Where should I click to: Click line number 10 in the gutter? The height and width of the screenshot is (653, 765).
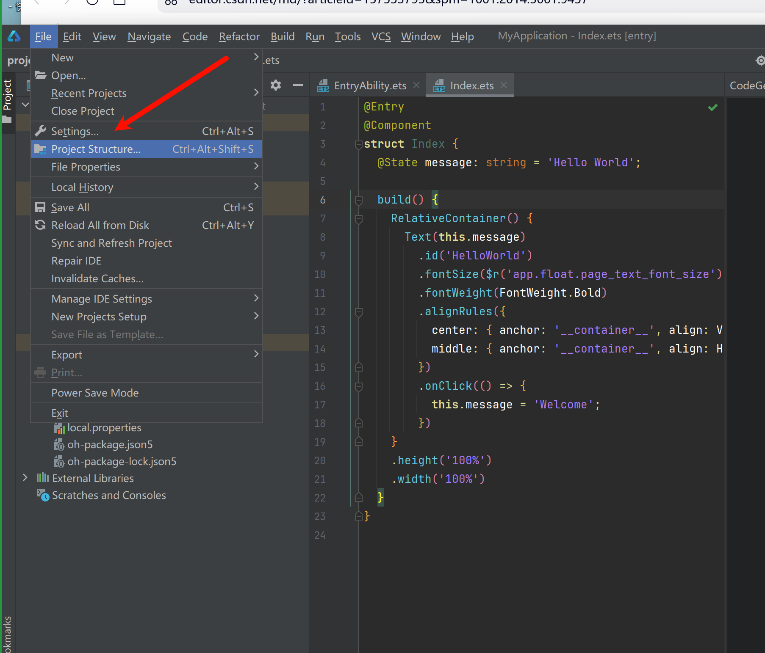point(320,274)
